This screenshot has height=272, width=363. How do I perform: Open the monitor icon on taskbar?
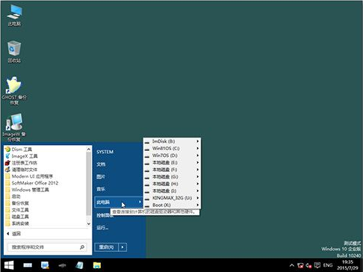45,265
